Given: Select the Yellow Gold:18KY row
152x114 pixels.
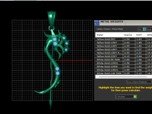Looking at the screenshot, I should [x=123, y=49].
